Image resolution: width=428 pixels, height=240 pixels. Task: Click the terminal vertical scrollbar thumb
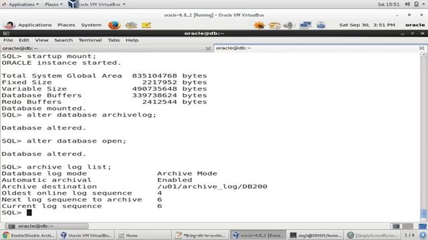click(423, 213)
